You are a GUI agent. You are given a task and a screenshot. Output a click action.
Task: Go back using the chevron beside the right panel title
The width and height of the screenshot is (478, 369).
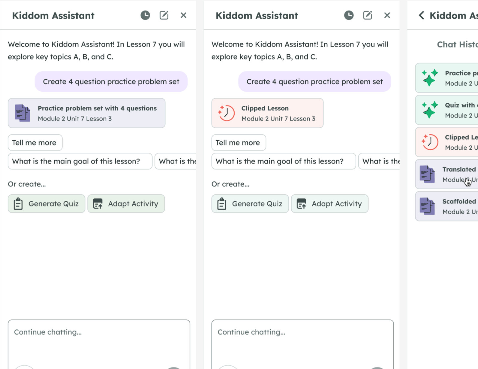pyautogui.click(x=421, y=15)
